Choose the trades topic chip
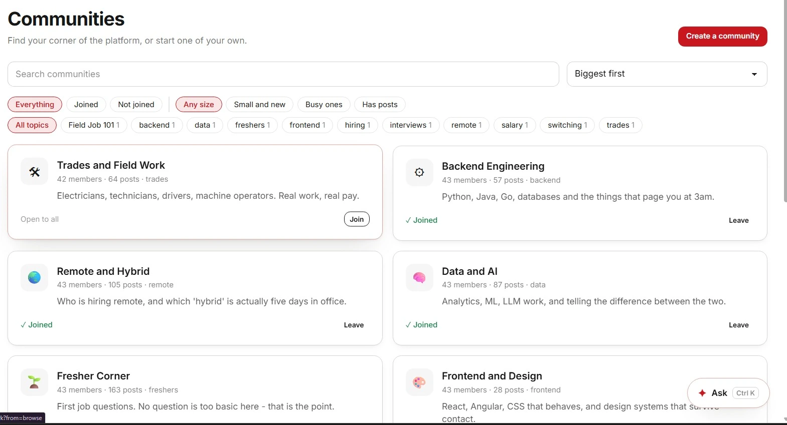This screenshot has width=787, height=425. [620, 125]
